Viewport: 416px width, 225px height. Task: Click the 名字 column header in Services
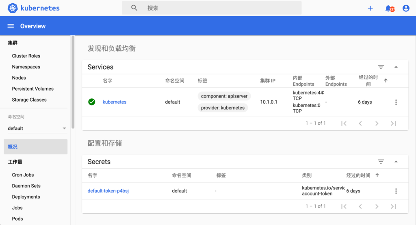coord(107,81)
